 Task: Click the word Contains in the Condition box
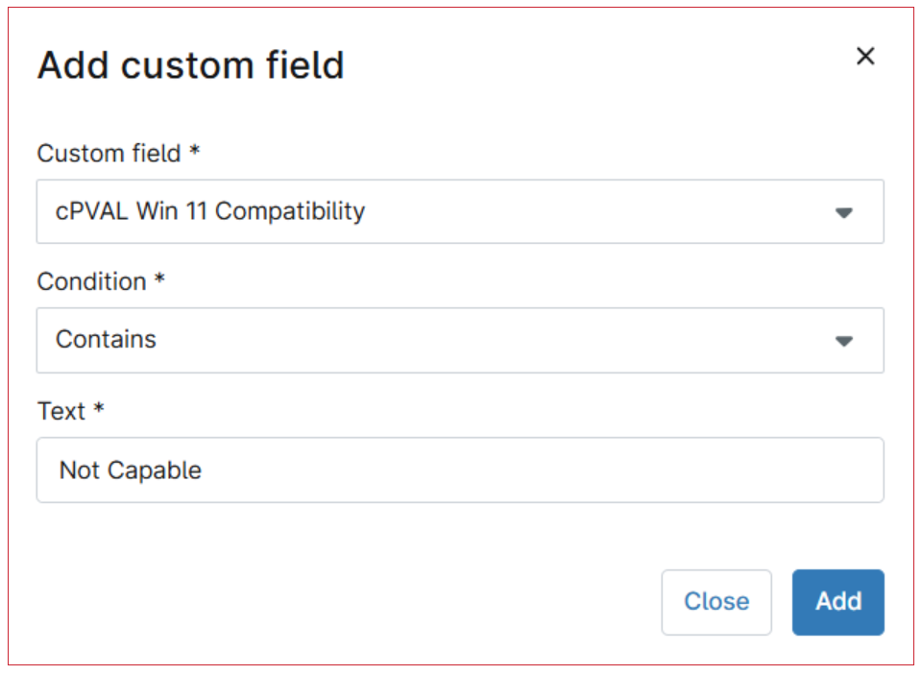click(x=106, y=339)
